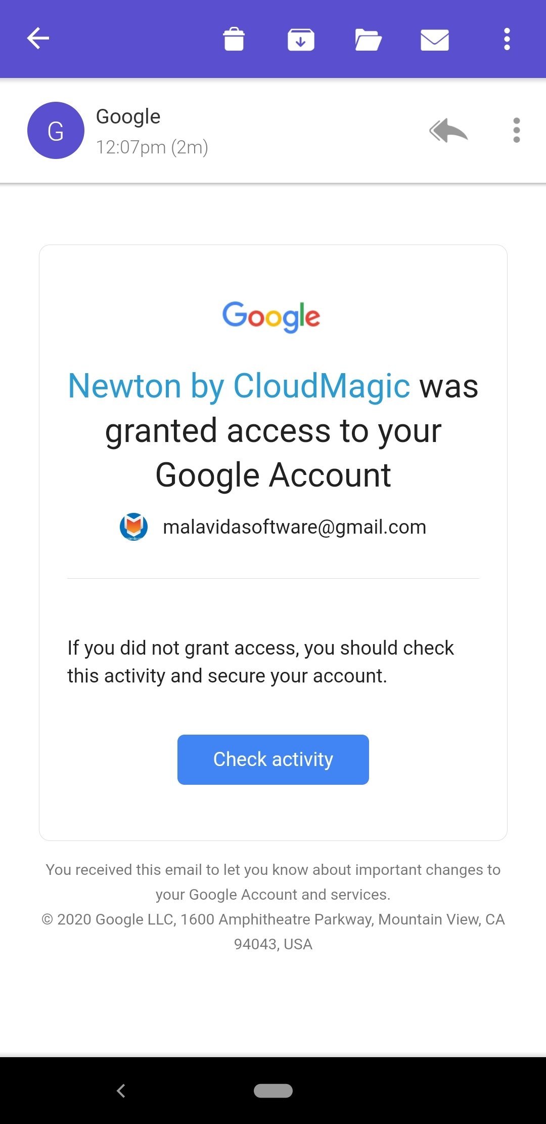Mark as unread with the envelope icon
This screenshot has height=1124, width=546.
[x=435, y=39]
